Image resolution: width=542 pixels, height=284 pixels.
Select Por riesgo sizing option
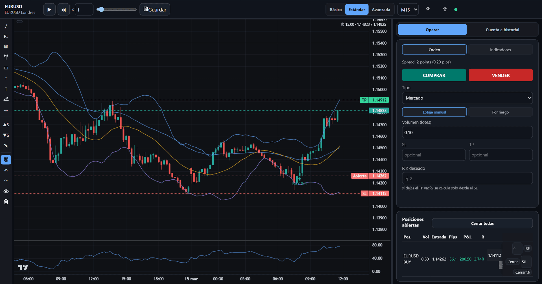click(500, 112)
